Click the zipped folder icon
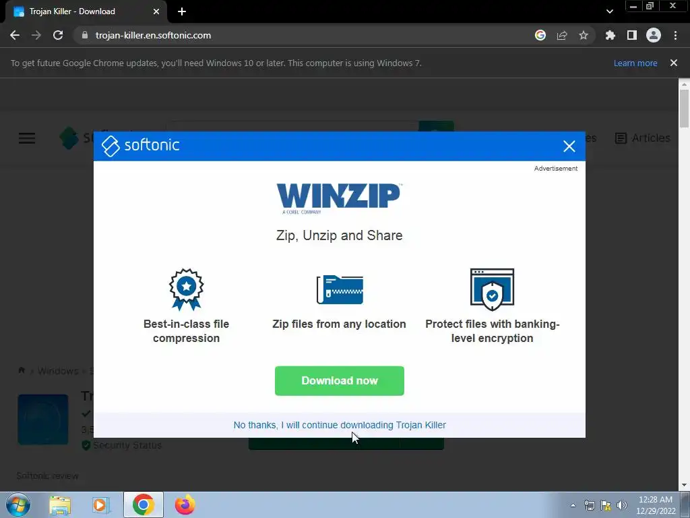Screen dimensions: 690x518 click(x=340, y=289)
